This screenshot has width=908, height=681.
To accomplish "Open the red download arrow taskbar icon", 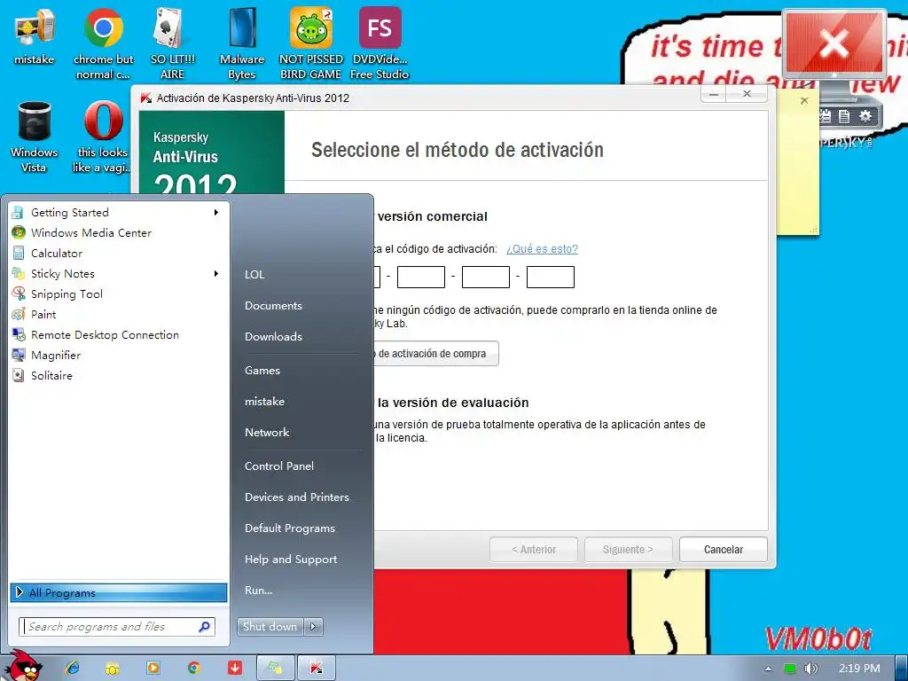I will click(234, 668).
